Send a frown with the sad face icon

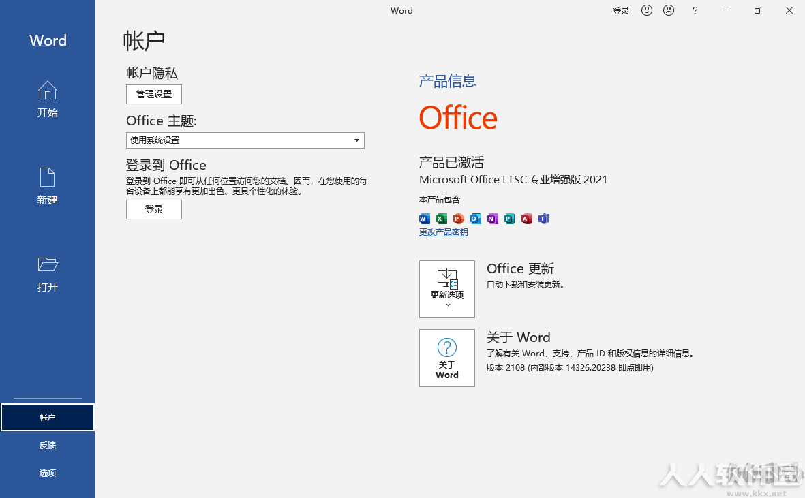669,10
